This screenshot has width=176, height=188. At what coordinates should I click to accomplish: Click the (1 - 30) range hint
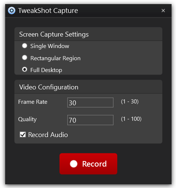pyautogui.click(x=130, y=102)
